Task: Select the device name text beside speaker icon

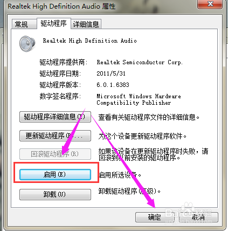Action: (x=89, y=41)
